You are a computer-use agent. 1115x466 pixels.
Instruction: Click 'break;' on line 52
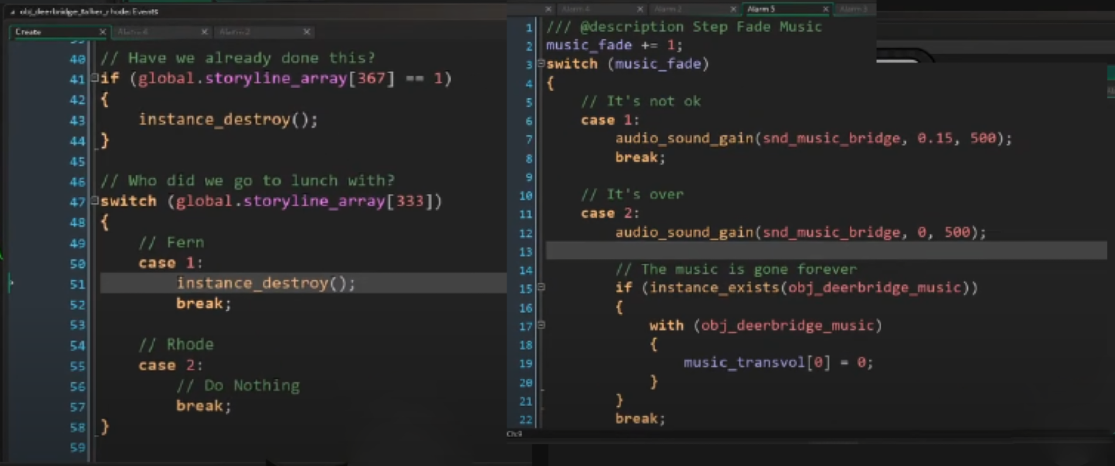pos(204,304)
